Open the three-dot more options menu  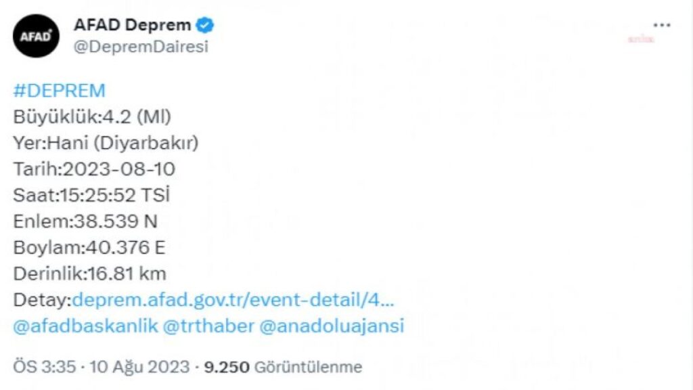(662, 25)
